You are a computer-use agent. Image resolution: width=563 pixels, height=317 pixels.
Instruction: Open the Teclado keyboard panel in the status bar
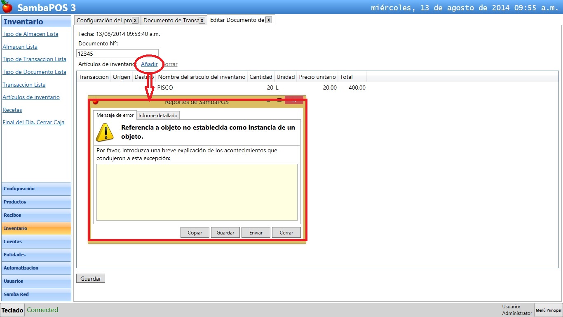tap(12, 310)
